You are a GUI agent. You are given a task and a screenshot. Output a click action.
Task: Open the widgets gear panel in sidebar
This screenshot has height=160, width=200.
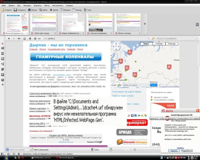[x=2, y=59]
